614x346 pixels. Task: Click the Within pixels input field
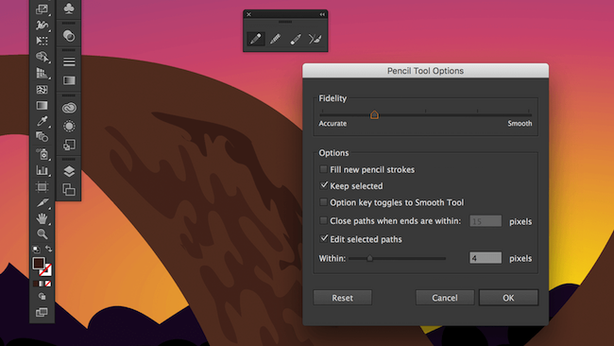486,258
